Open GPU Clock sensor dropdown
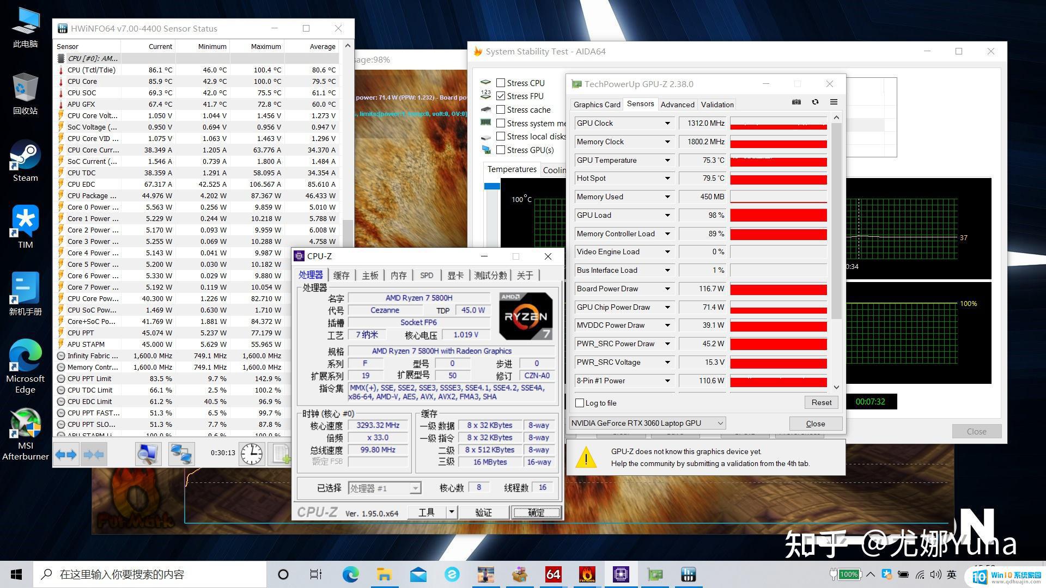This screenshot has width=1046, height=588. coord(667,124)
